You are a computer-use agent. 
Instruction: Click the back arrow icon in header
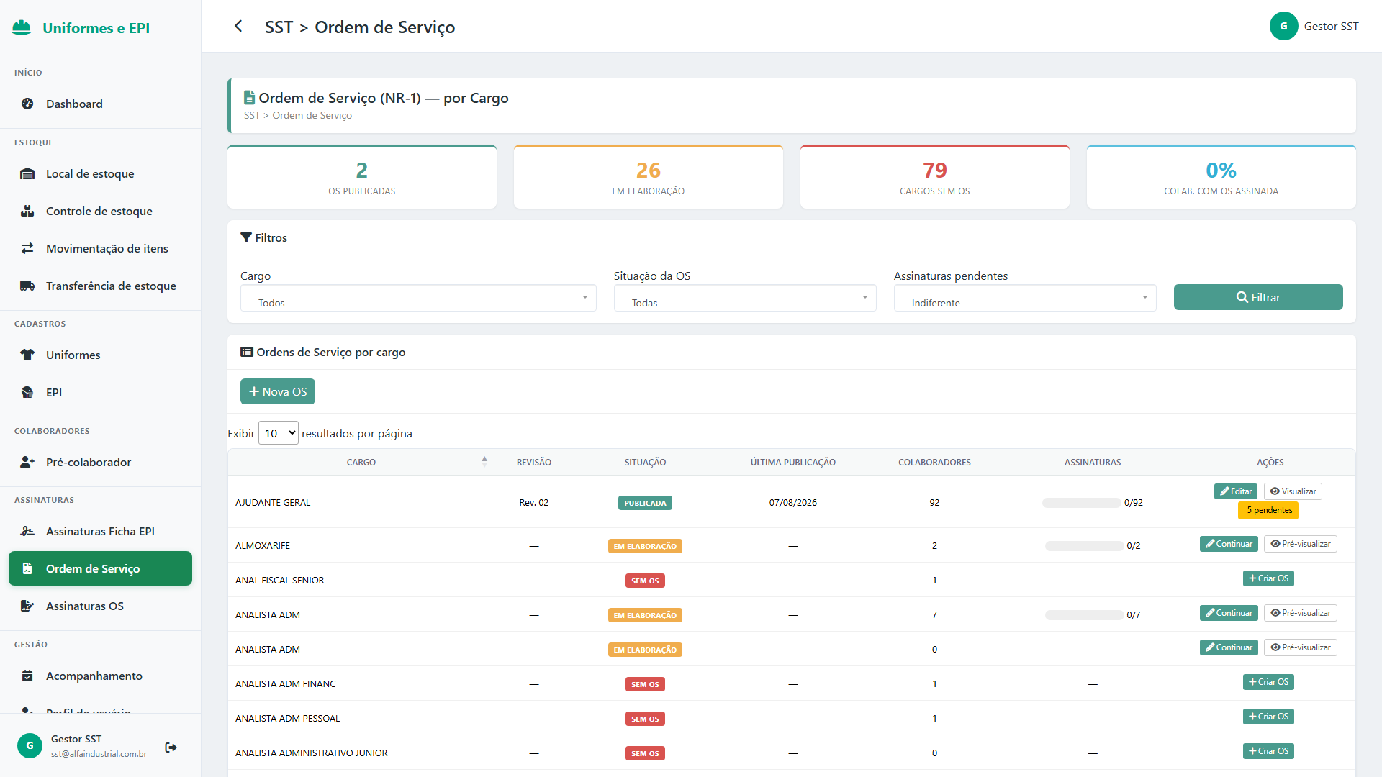point(238,27)
